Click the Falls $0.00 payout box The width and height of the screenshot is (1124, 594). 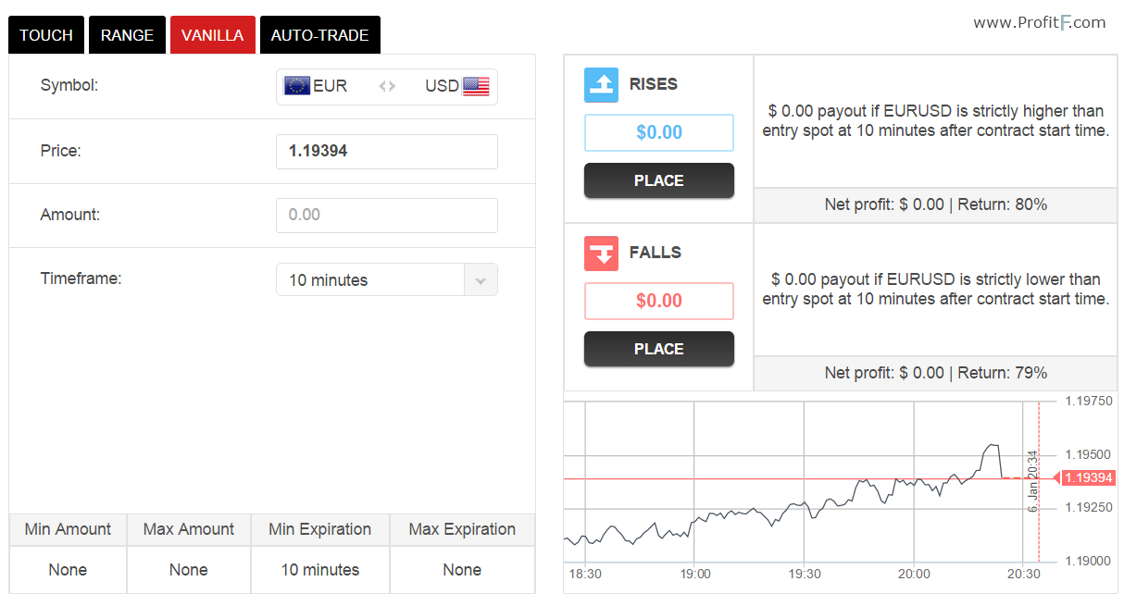coord(658,301)
